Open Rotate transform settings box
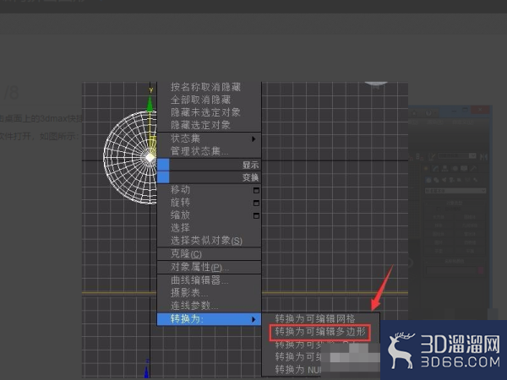The image size is (507, 380). pos(256,203)
